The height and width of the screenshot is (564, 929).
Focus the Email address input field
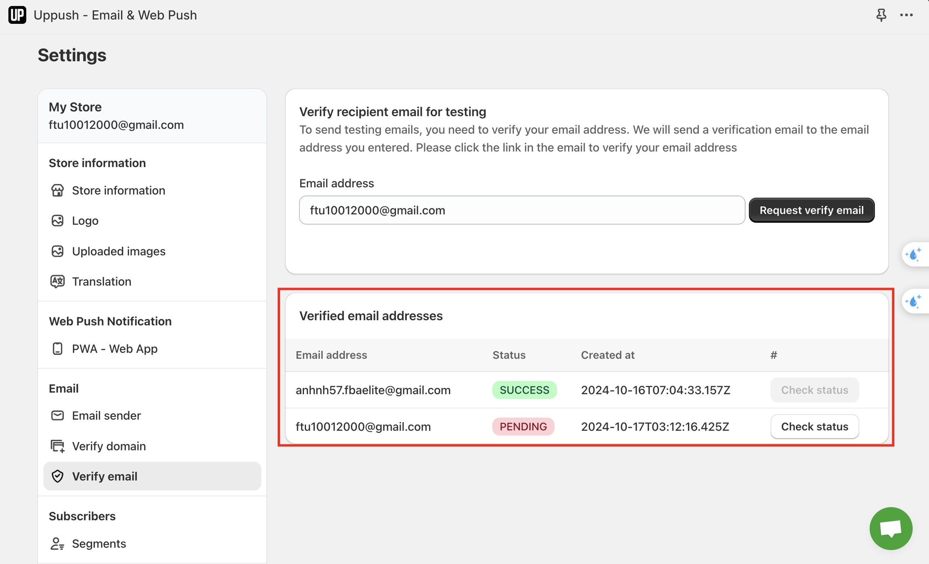(521, 210)
